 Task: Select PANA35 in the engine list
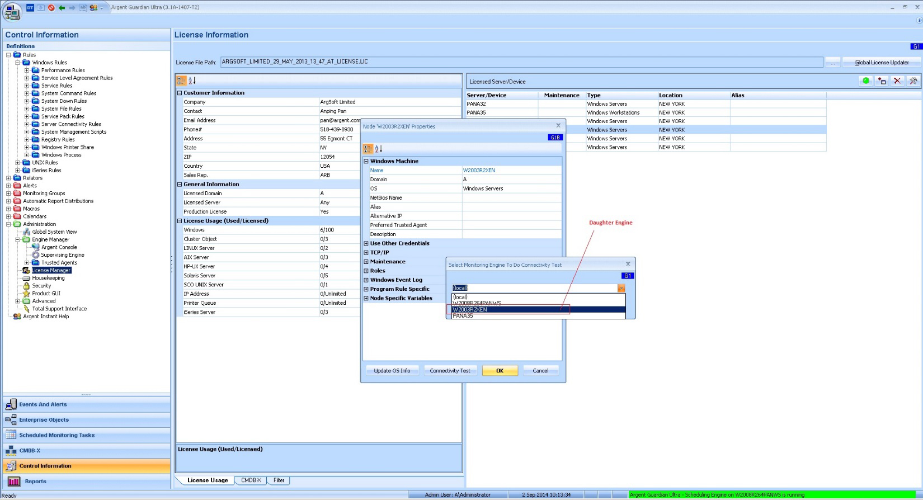(x=463, y=316)
